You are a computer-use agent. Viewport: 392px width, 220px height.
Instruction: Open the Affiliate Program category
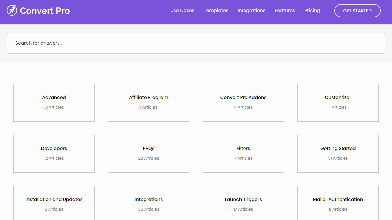point(148,103)
